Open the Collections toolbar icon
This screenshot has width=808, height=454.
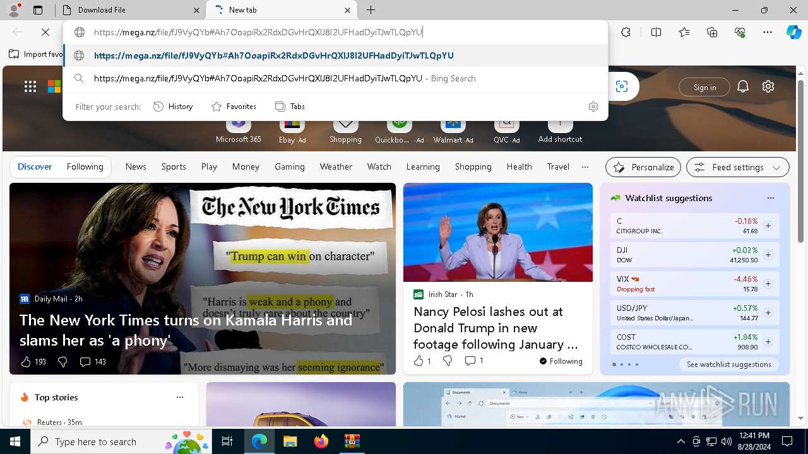click(712, 32)
